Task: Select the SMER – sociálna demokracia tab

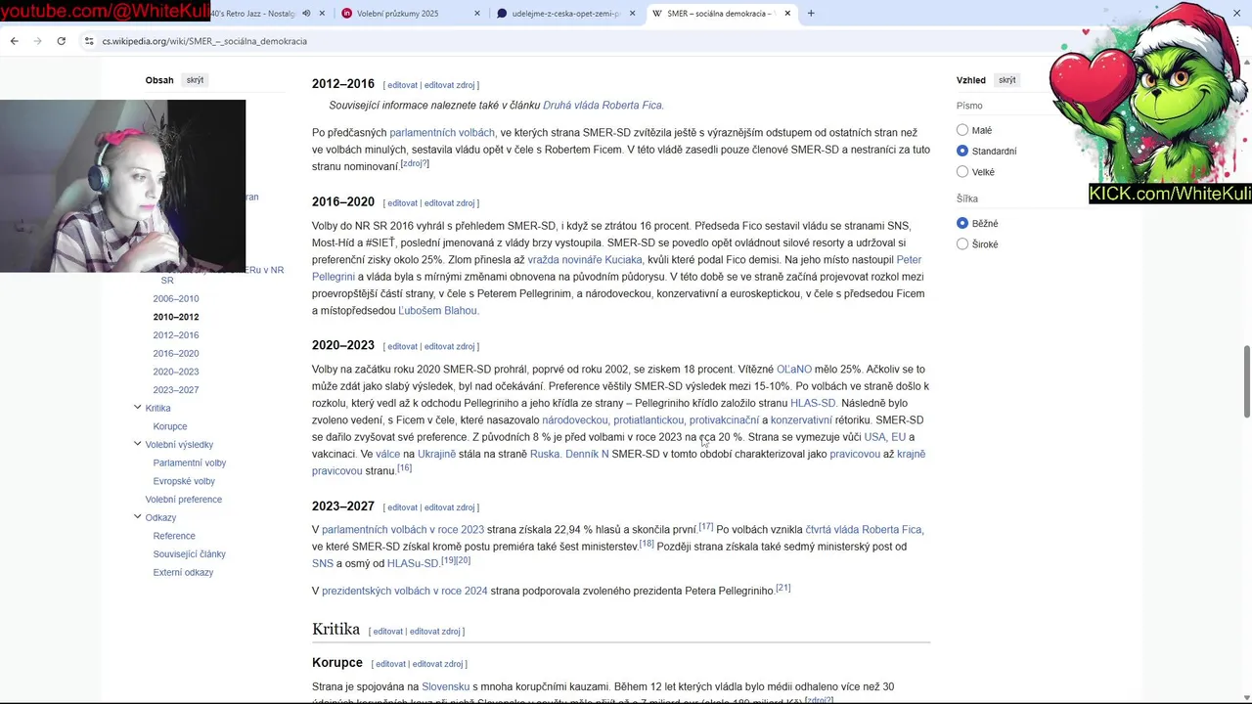Action: coord(714,14)
